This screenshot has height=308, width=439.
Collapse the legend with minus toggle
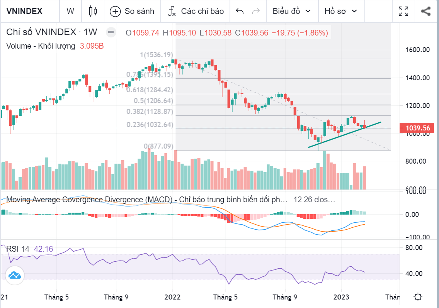click(111, 32)
